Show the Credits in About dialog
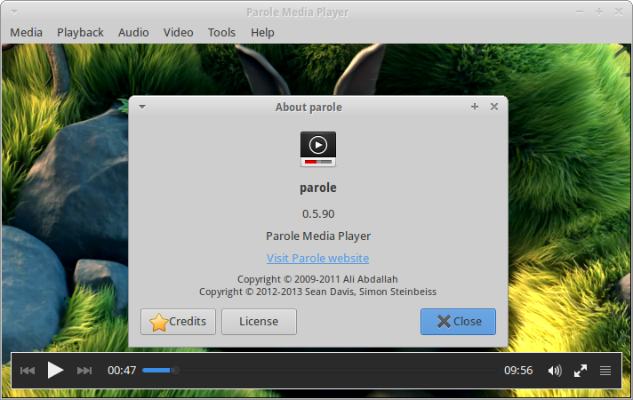Image resolution: width=633 pixels, height=400 pixels. click(x=178, y=322)
